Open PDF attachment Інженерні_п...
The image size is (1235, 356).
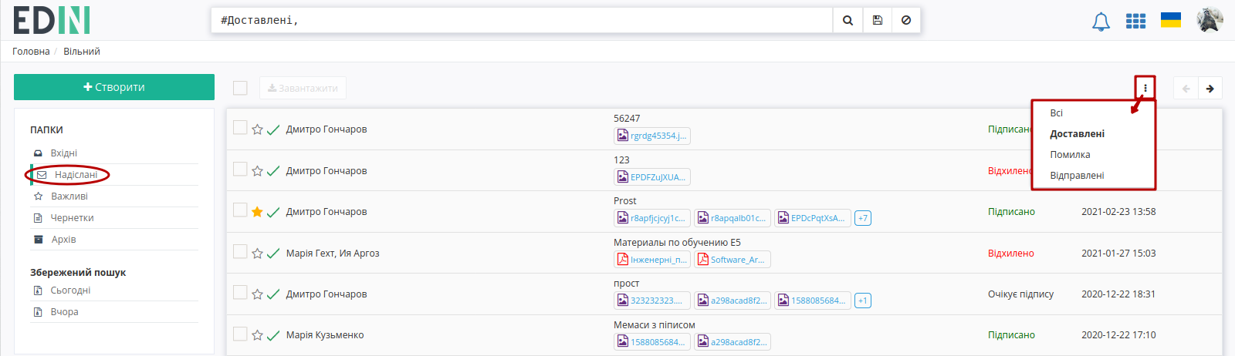652,260
